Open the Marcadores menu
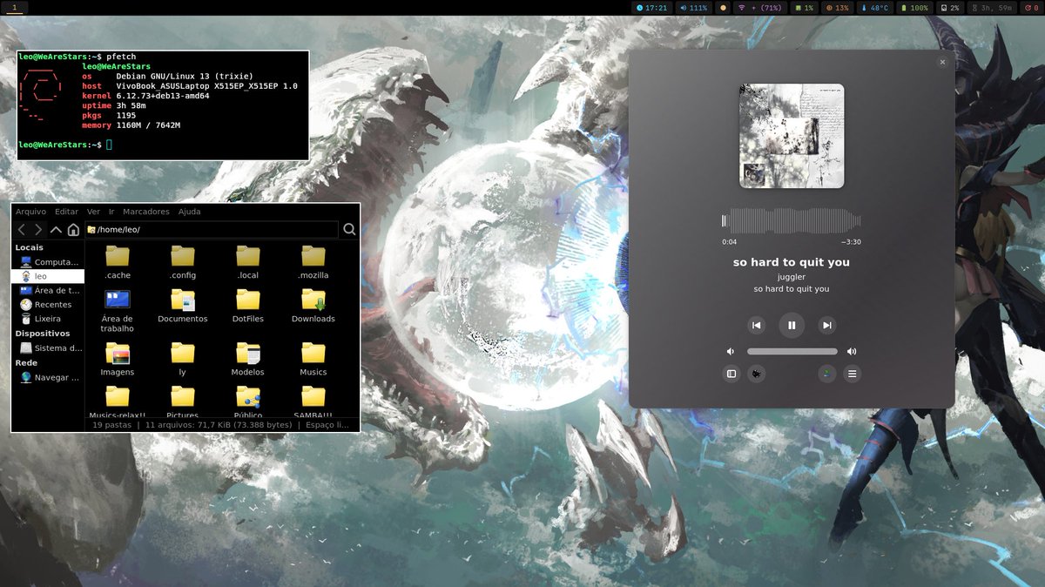1045x587 pixels. [146, 212]
